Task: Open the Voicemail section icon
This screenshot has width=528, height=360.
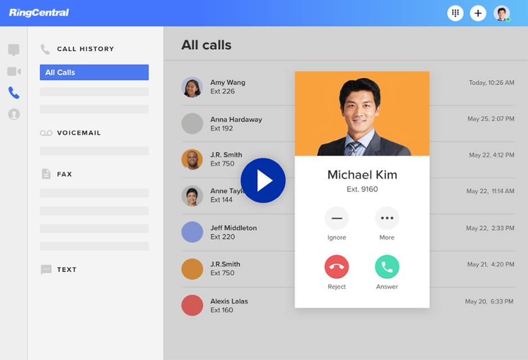Action: coord(46,133)
